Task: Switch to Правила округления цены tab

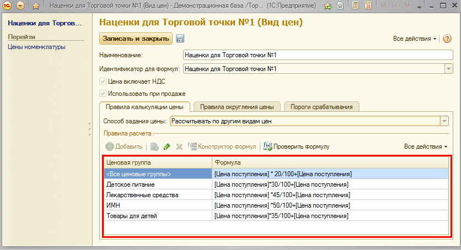Action: pos(237,107)
